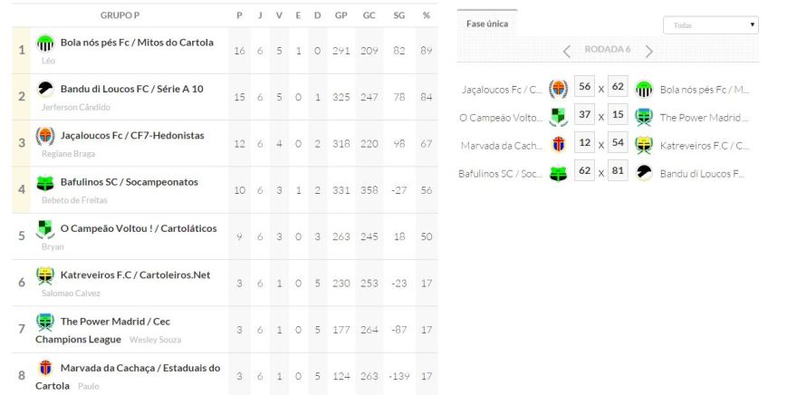
Task: Click the GRUPO P column header
Action: point(120,15)
